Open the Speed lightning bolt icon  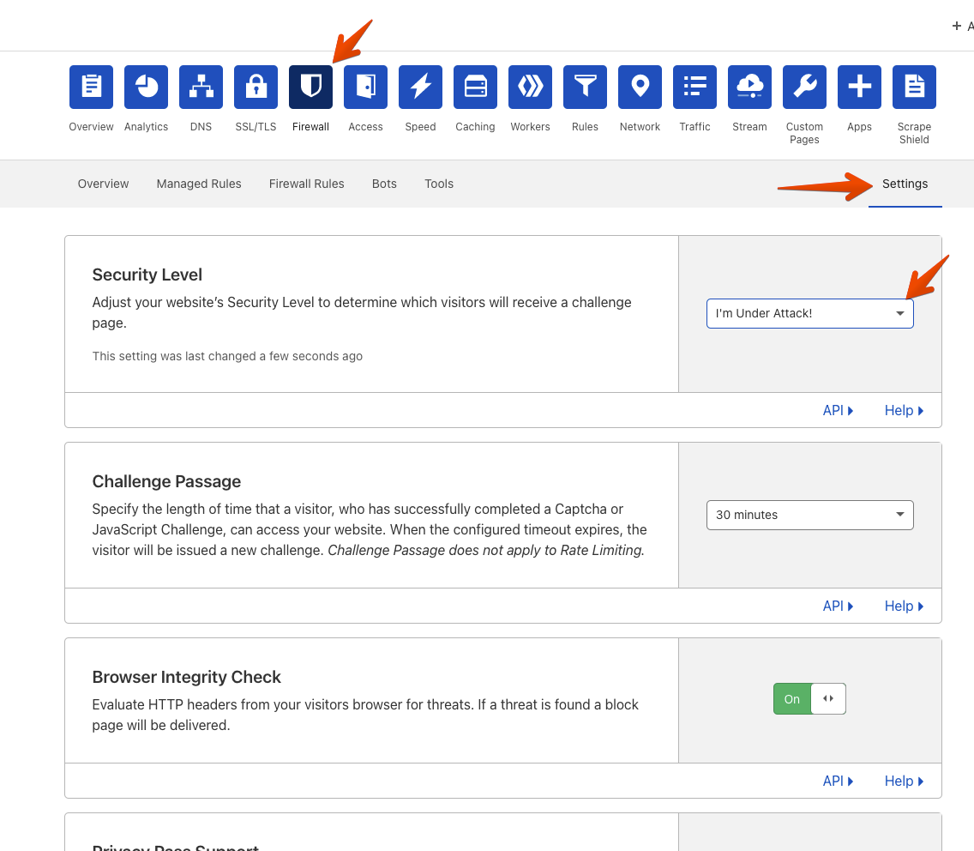(x=420, y=87)
